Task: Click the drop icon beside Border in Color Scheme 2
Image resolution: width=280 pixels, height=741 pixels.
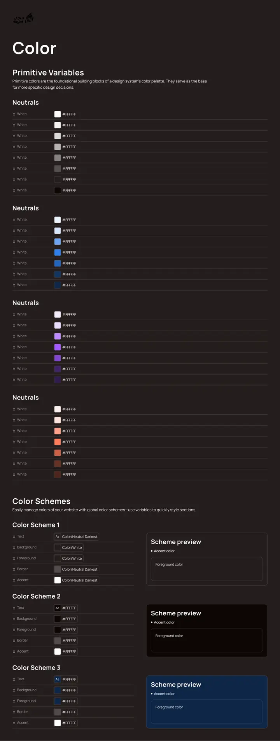Action: [x=14, y=641]
